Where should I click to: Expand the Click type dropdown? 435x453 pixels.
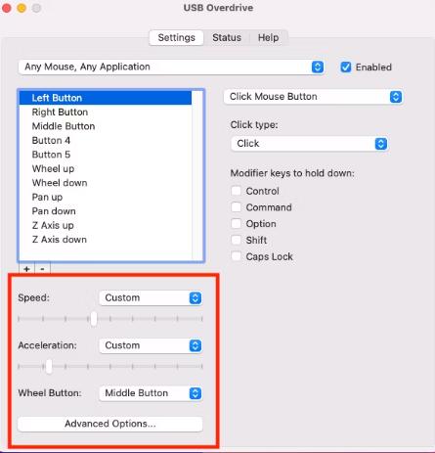tap(309, 144)
